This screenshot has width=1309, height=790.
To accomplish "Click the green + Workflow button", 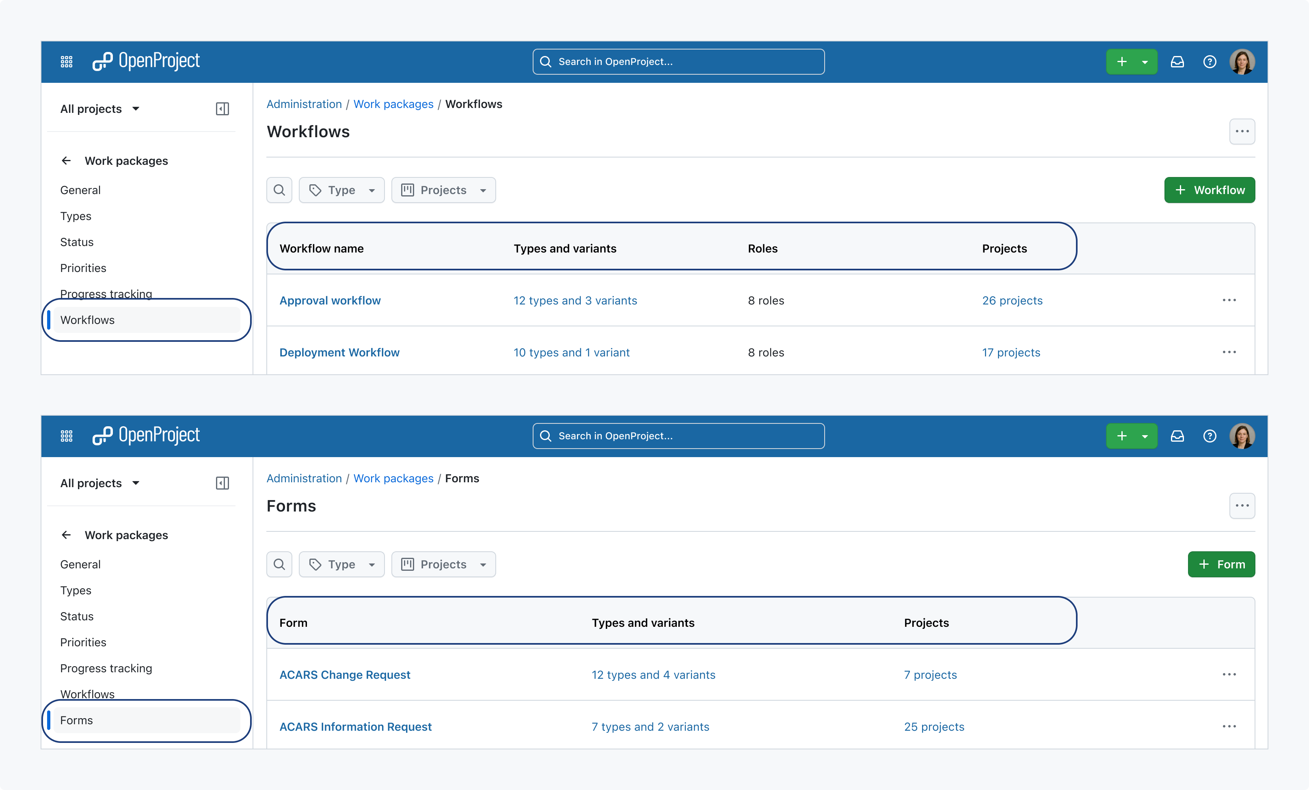I will 1210,190.
